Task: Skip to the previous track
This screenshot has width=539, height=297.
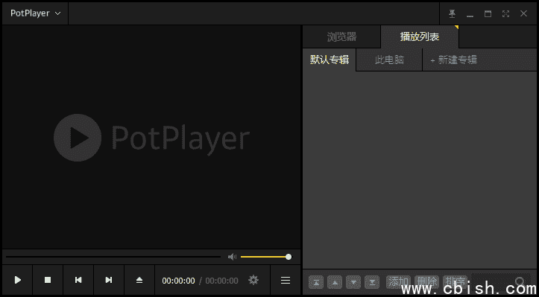Action: [x=78, y=280]
